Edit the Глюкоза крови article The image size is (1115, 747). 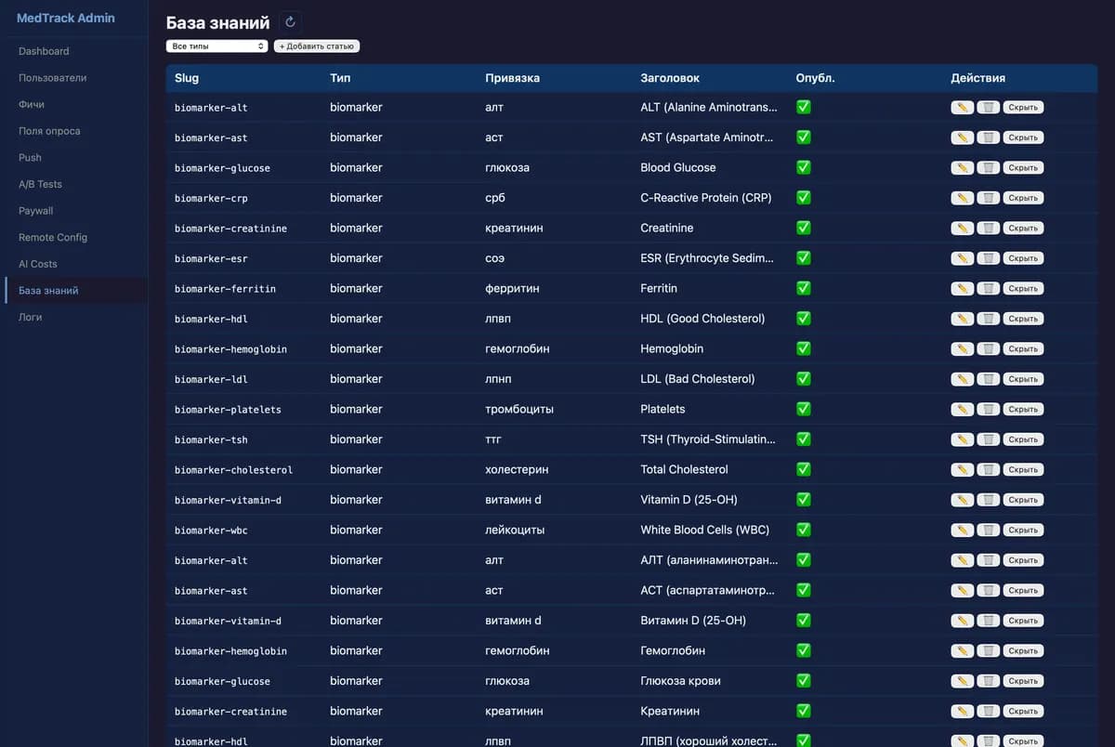[963, 681]
